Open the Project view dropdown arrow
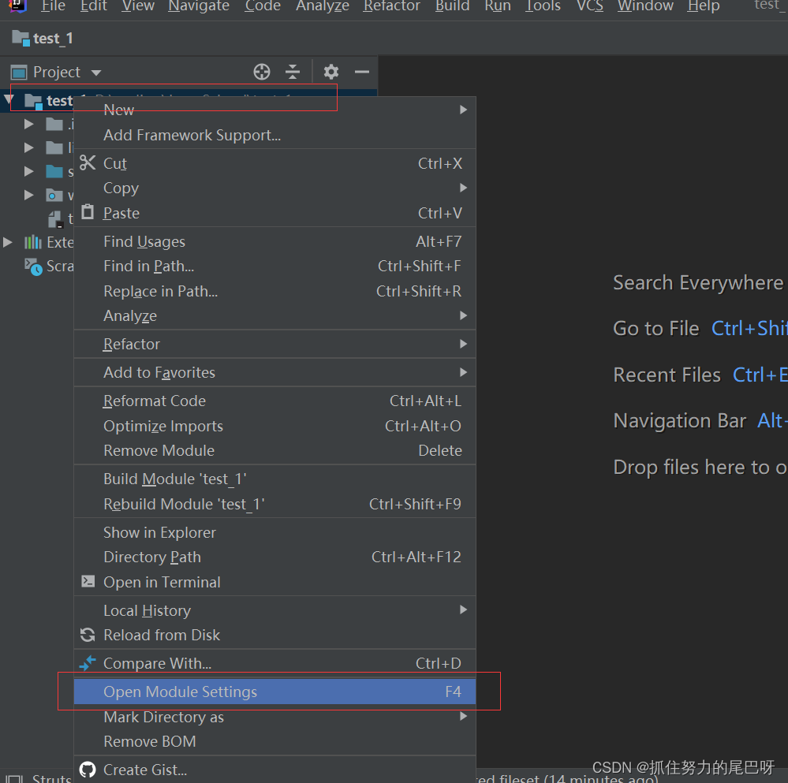The width and height of the screenshot is (788, 783). click(x=96, y=73)
